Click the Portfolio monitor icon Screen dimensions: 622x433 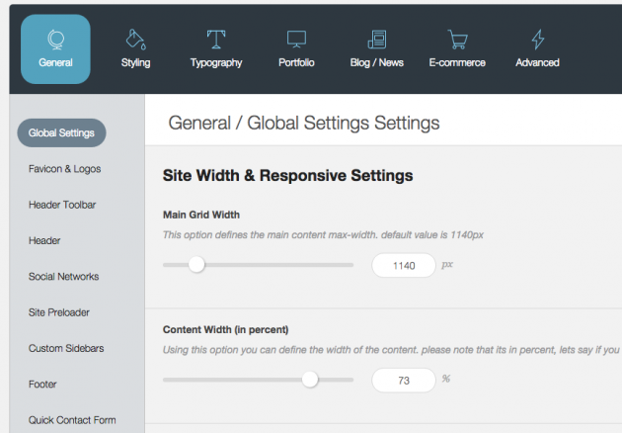click(296, 40)
